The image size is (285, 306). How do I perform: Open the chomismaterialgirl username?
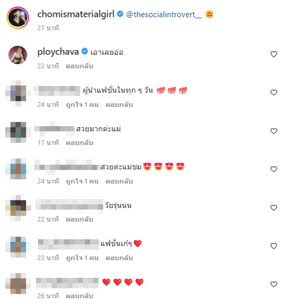(x=76, y=14)
